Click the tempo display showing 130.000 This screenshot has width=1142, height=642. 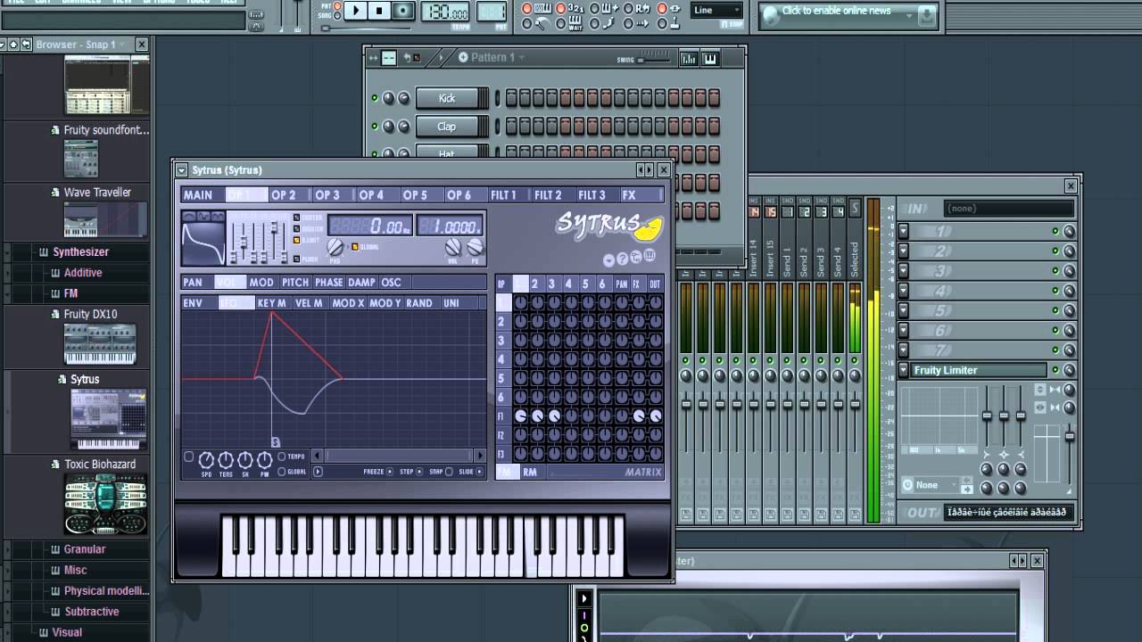pos(445,12)
